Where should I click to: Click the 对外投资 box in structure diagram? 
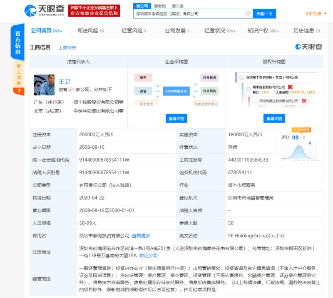pos(209,77)
